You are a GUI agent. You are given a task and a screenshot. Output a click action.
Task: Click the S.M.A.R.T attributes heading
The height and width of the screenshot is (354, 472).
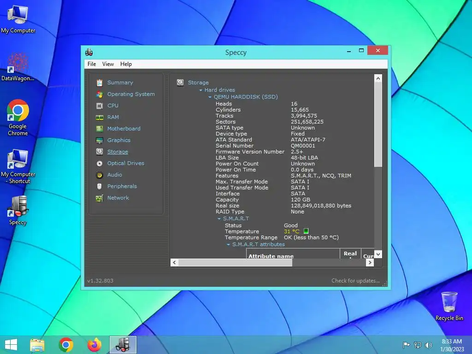pos(258,244)
